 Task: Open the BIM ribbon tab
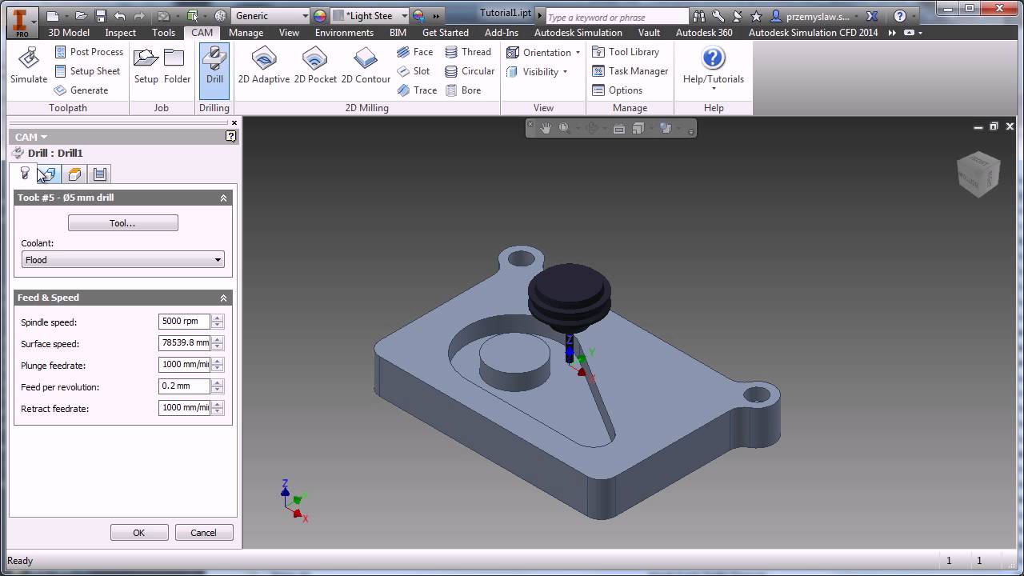(398, 32)
